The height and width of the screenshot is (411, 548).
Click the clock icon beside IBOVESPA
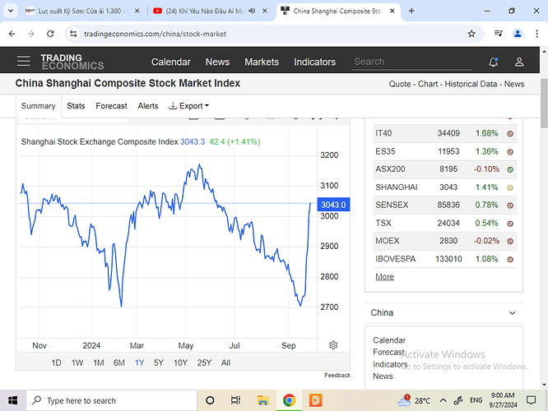click(x=510, y=260)
